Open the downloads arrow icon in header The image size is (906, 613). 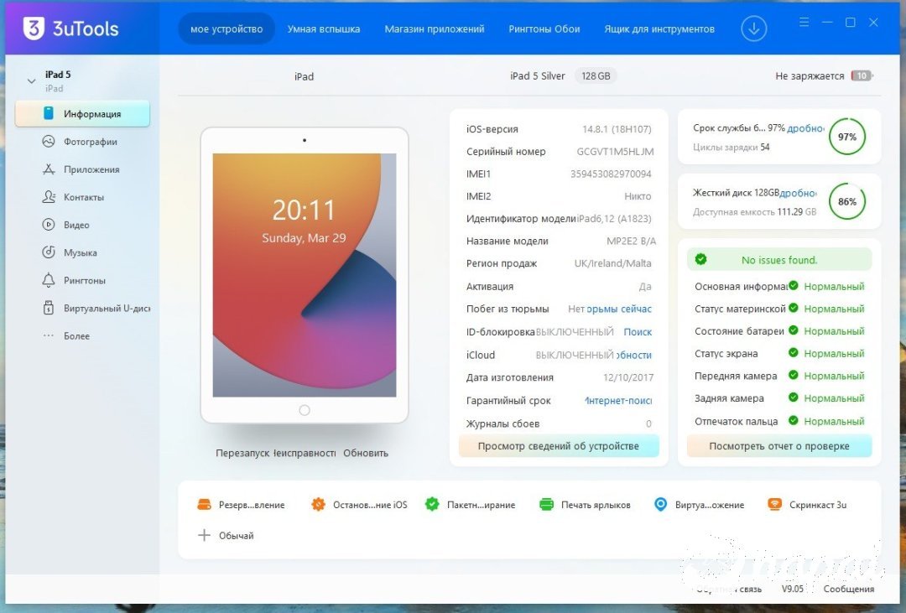(753, 29)
